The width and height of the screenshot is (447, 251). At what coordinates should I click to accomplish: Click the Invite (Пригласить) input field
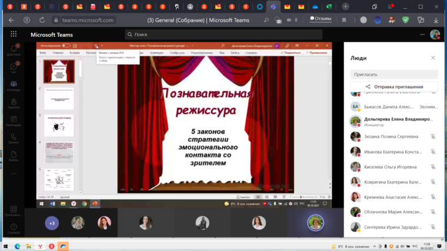coord(394,74)
